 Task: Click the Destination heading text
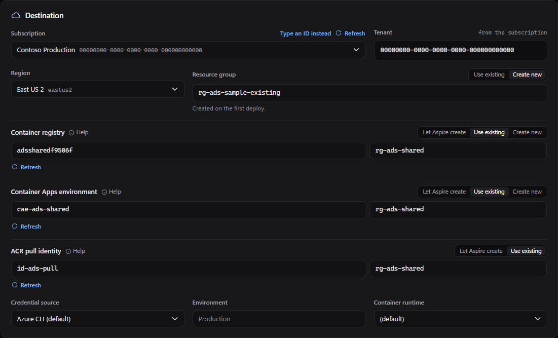click(x=44, y=16)
